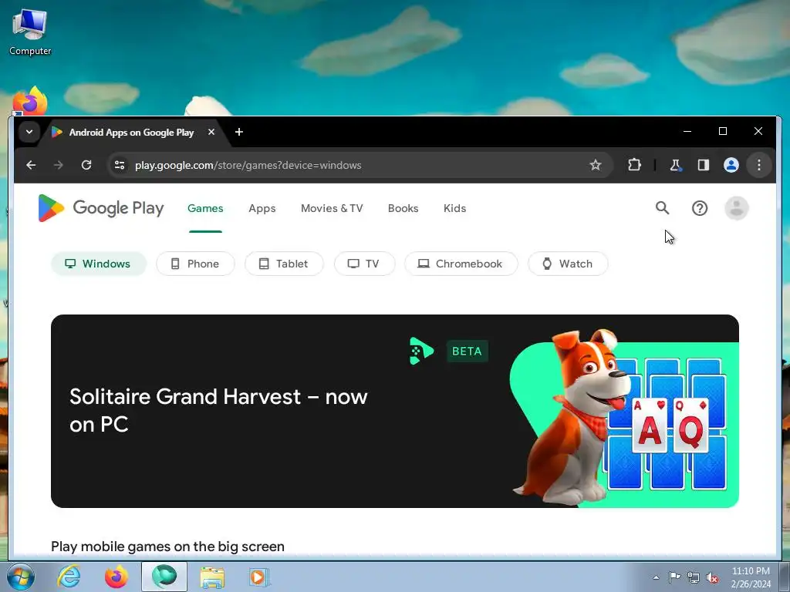This screenshot has height=592, width=790.
Task: Click the Google Play Games logo on banner
Action: 421,351
